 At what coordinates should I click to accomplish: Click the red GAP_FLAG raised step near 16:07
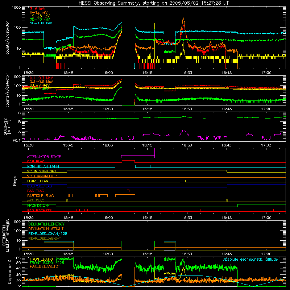[x=128, y=161]
